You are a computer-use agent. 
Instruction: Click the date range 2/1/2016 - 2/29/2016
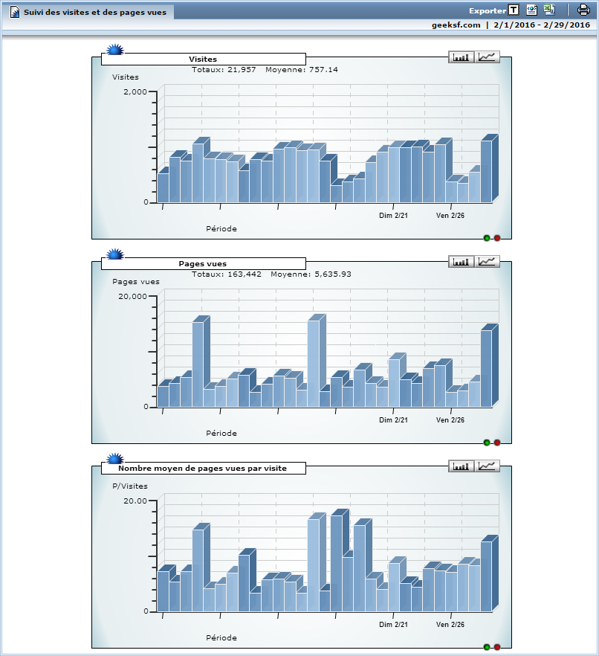pyautogui.click(x=542, y=25)
